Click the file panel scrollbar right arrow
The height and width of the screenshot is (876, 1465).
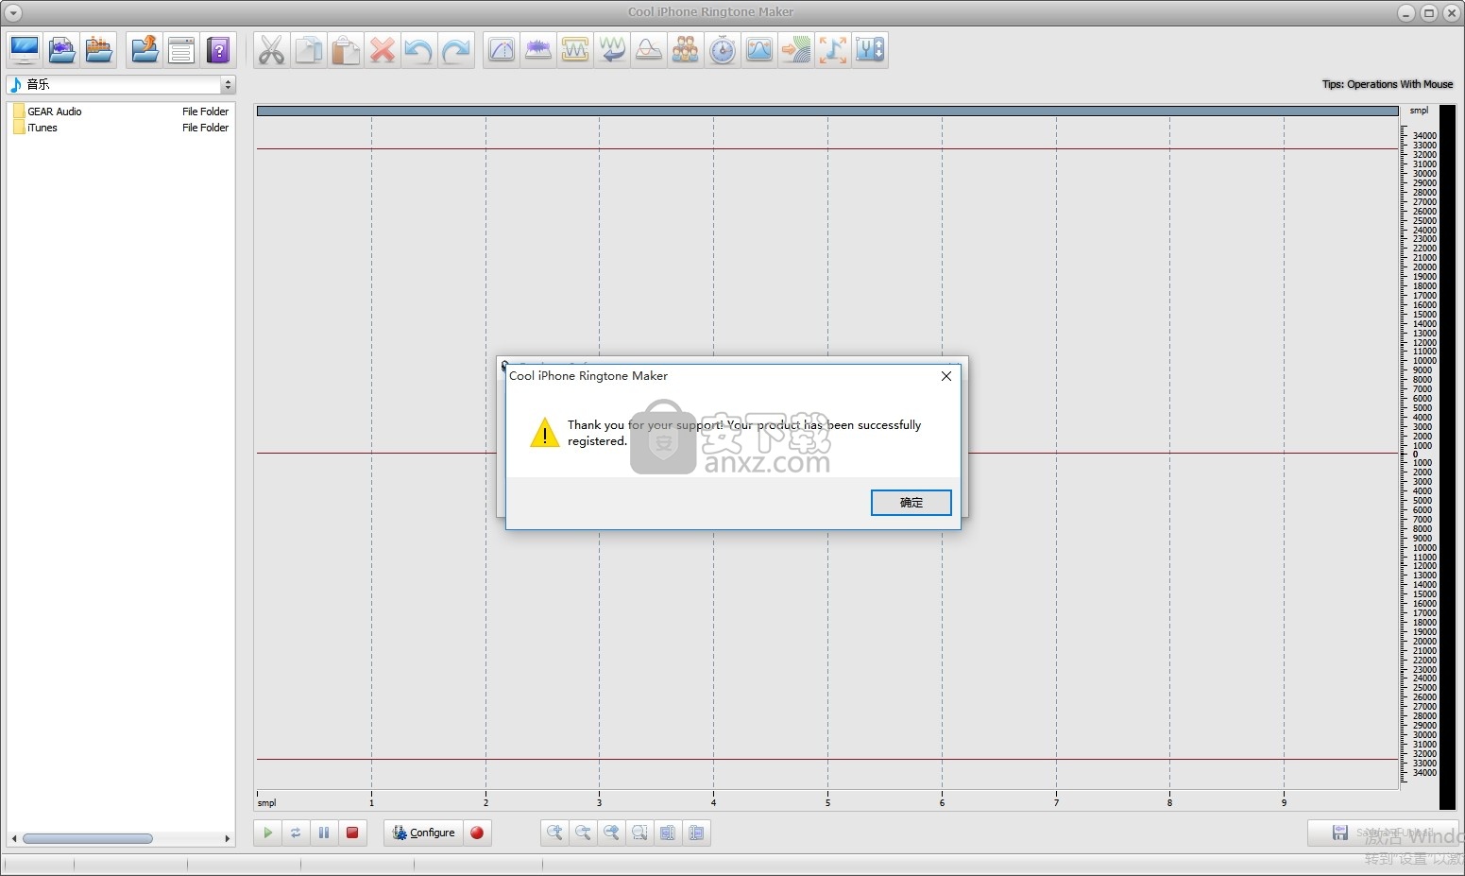(228, 838)
